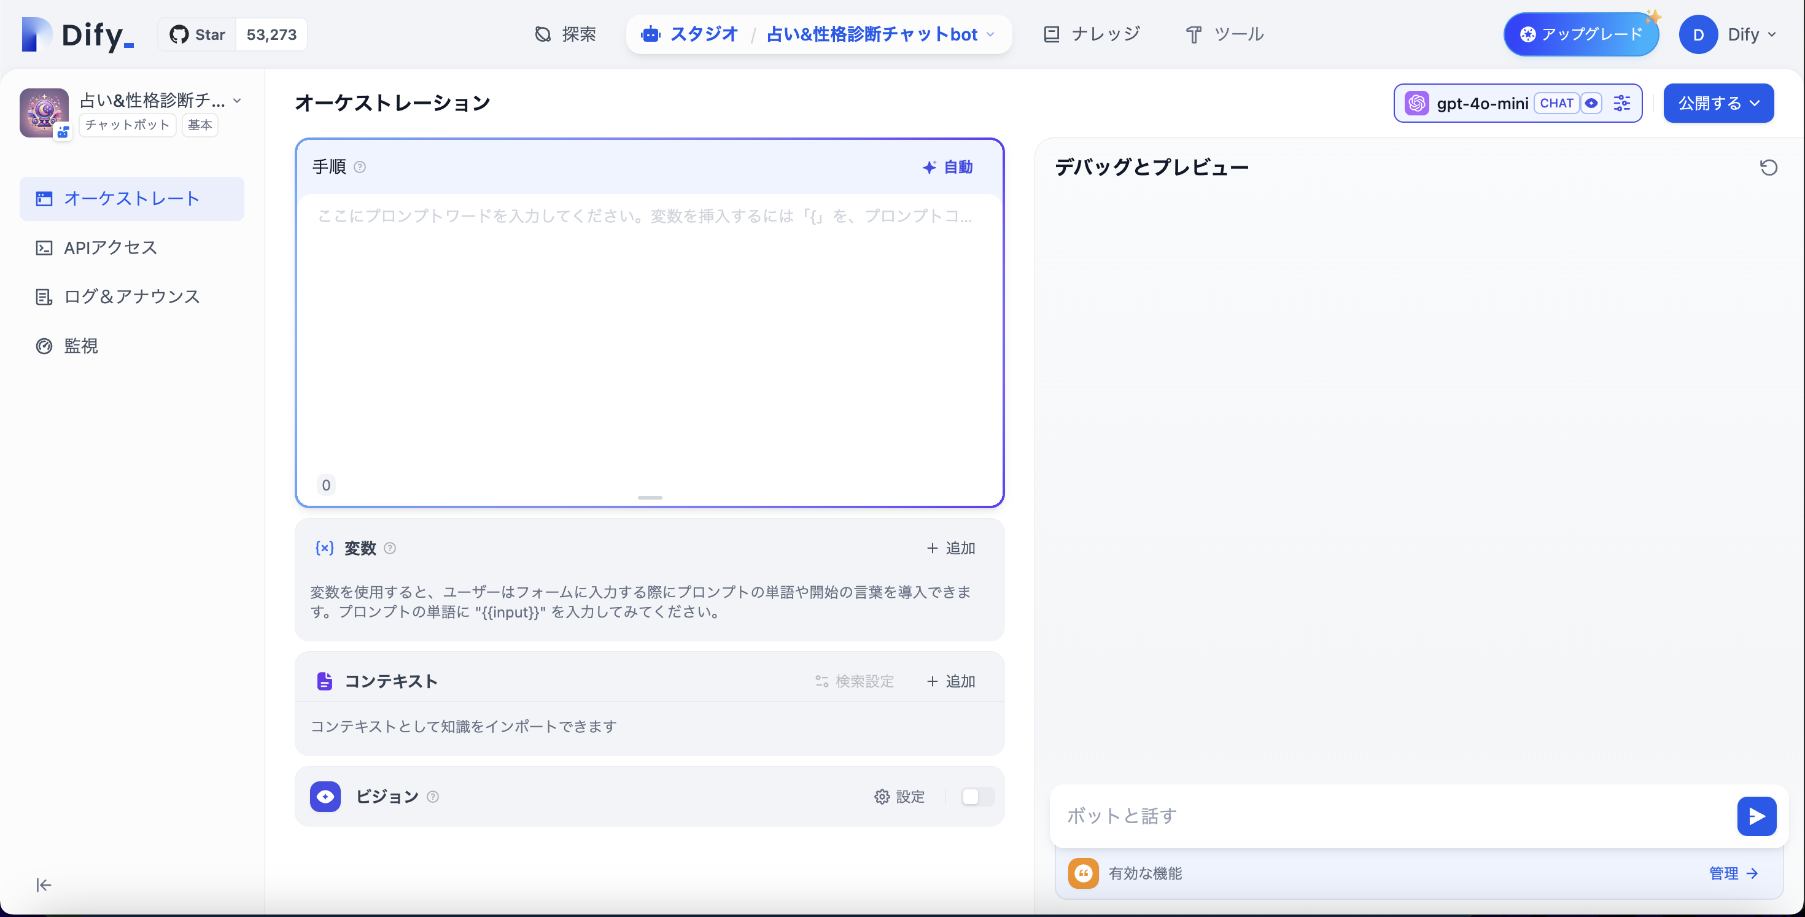The height and width of the screenshot is (917, 1805).
Task: Send a chat message via the send icon
Action: (1756, 816)
